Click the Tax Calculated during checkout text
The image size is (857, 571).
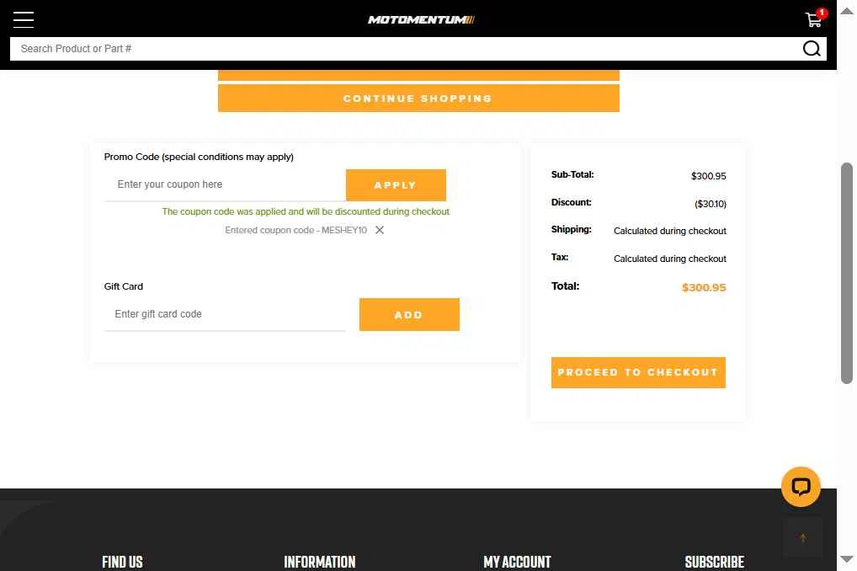tap(669, 259)
